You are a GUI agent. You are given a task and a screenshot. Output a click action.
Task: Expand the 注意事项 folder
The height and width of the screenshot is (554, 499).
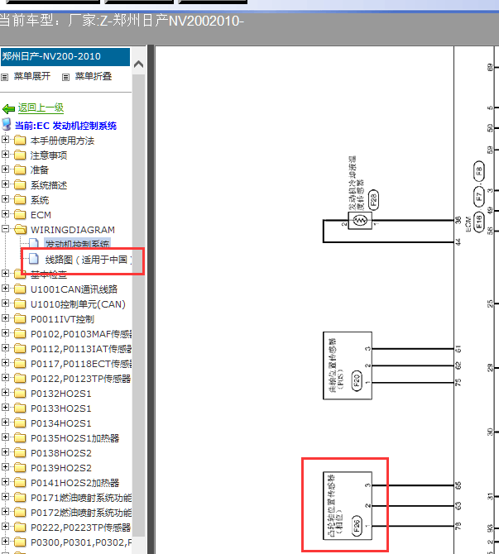tap(5, 155)
